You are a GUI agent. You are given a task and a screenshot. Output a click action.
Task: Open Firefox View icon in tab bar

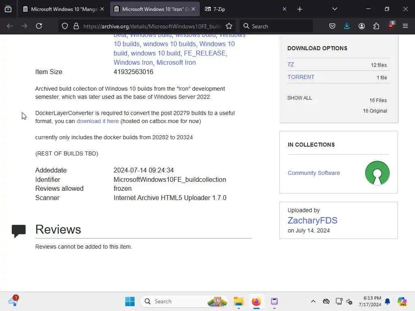coord(8,9)
